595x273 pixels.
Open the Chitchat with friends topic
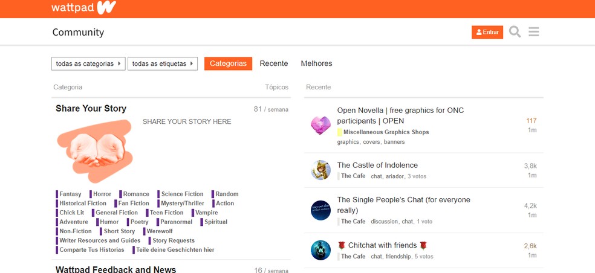[382, 245]
